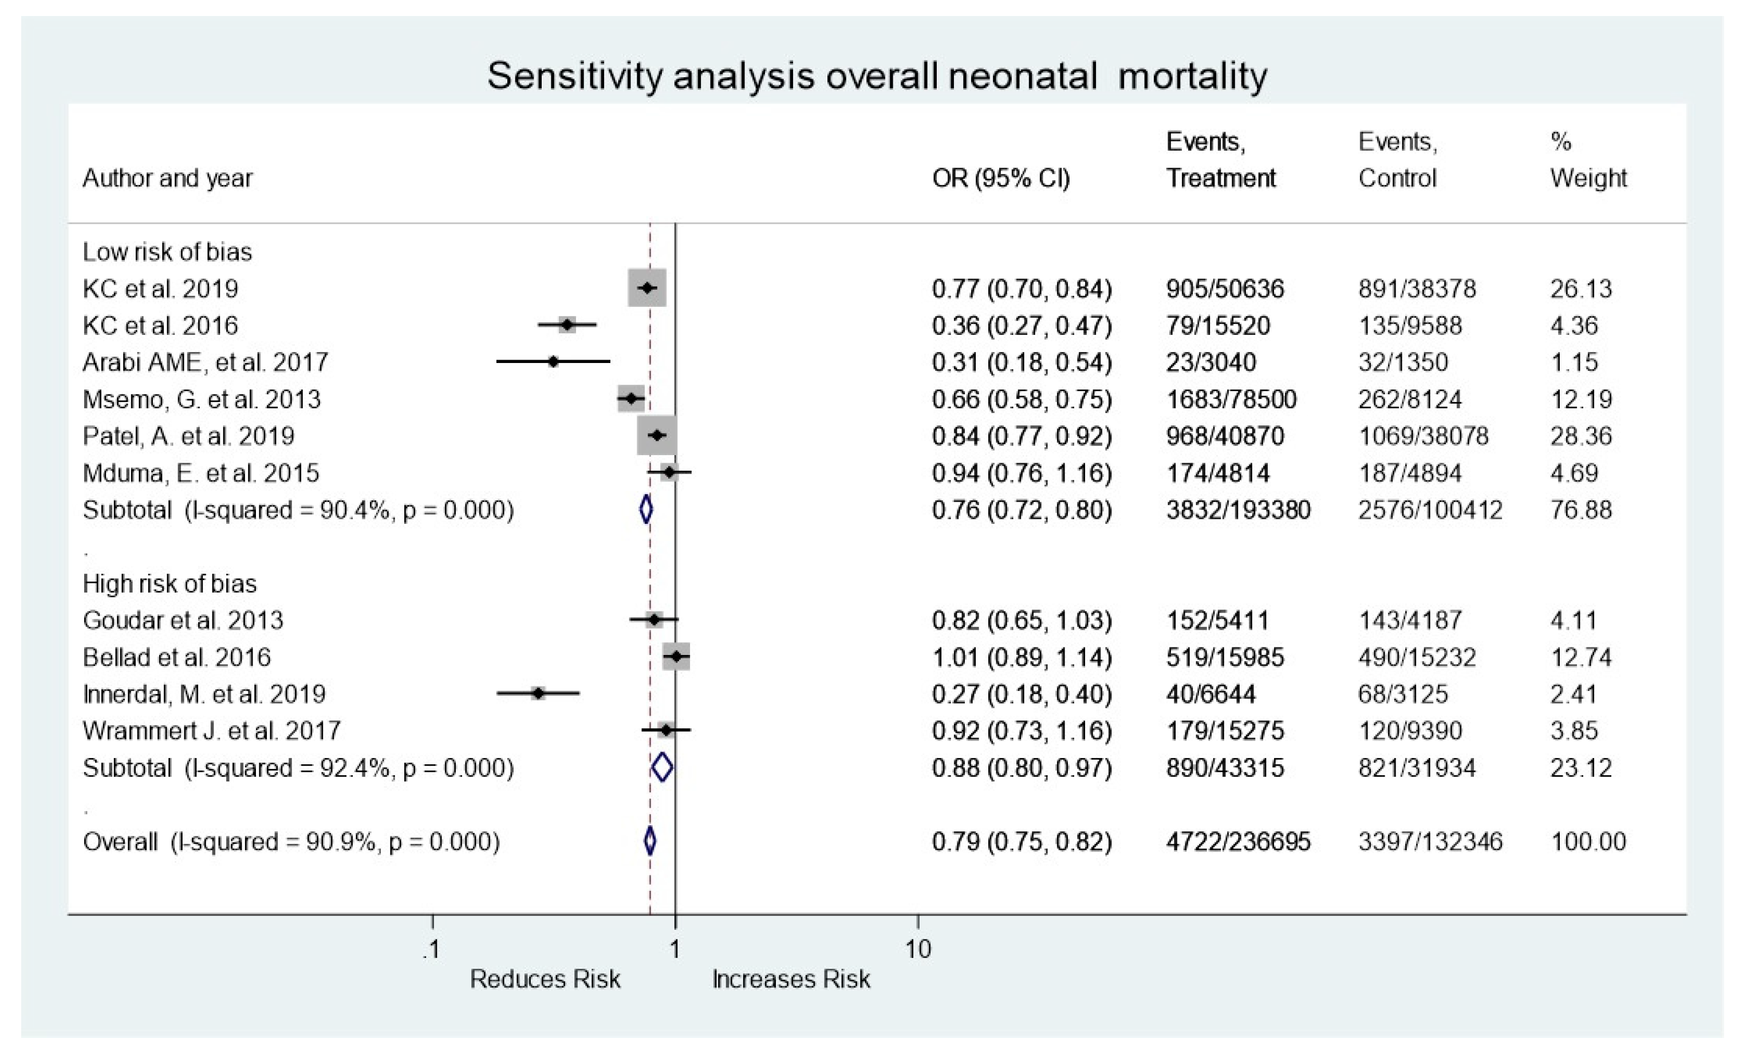Image resolution: width=1743 pixels, height=1058 pixels.
Task: Click the '% Weight' column header
Action: [1588, 160]
